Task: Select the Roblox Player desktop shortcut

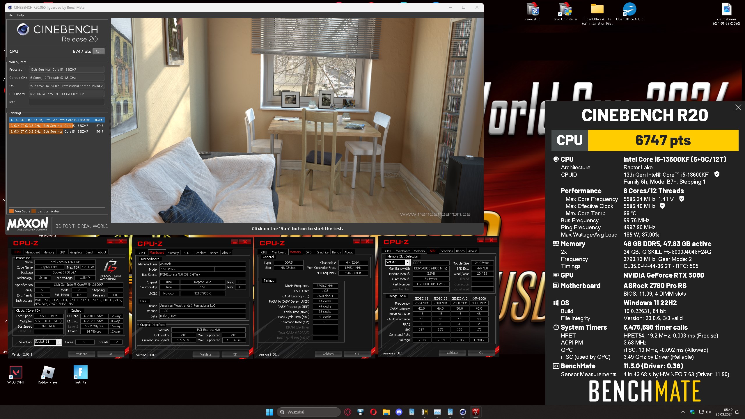Action: click(48, 375)
